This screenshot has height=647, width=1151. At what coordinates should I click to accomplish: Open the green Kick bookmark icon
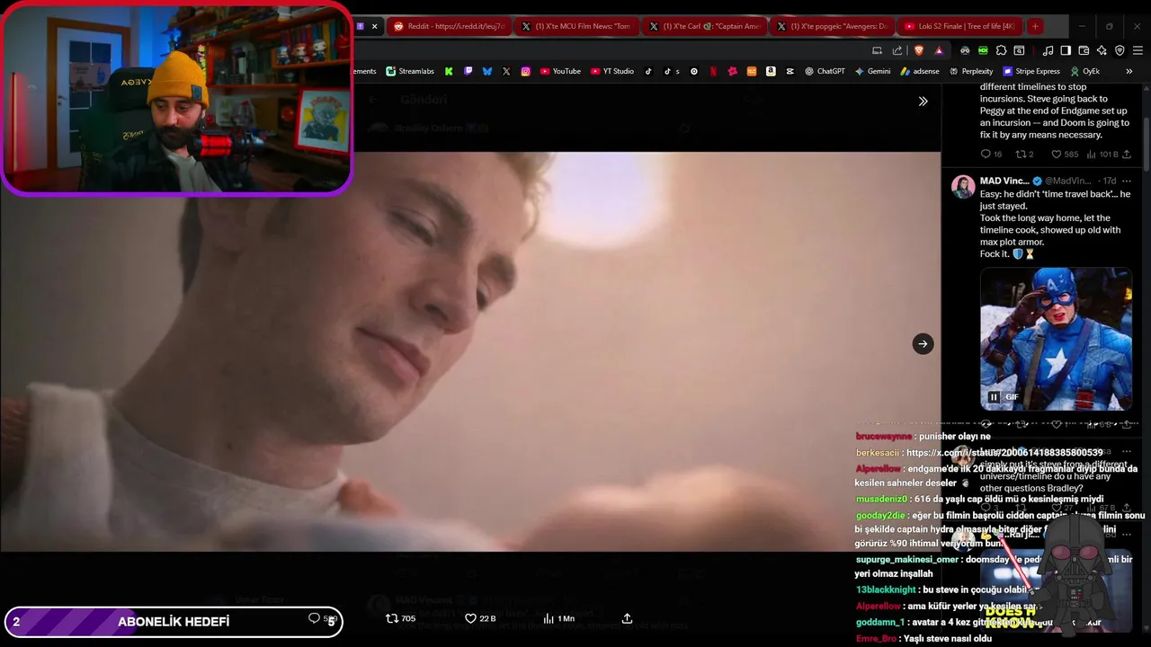click(x=449, y=71)
